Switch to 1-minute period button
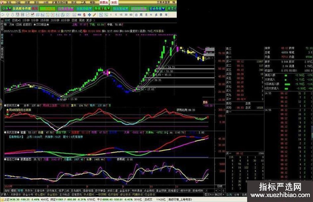Screen dimensions: 313x202 111,15
